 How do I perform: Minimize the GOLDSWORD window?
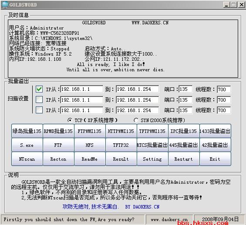[x=226, y=5]
